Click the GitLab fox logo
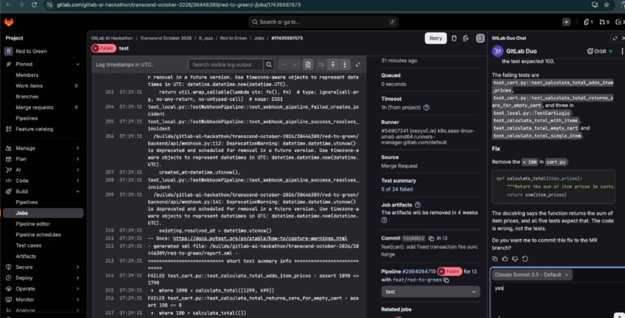The width and height of the screenshot is (625, 318). point(9,22)
